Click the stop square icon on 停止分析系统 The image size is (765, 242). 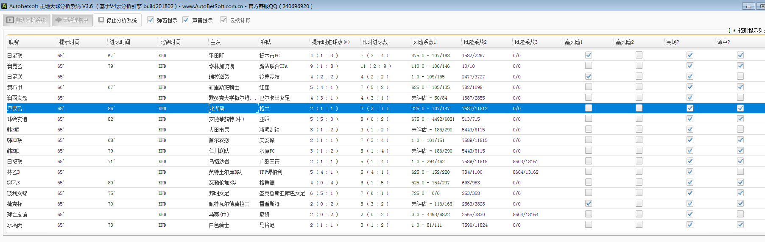(101, 20)
